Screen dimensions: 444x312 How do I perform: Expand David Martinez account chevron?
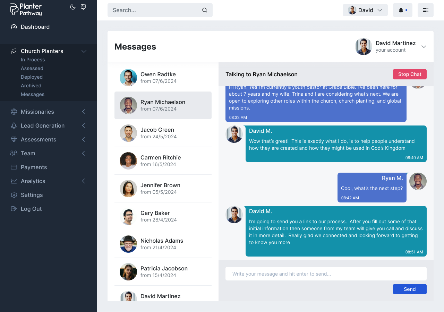[x=424, y=46]
